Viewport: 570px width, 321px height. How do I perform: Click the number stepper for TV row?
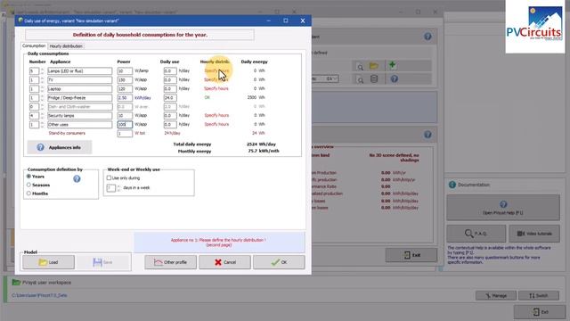(x=42, y=79)
